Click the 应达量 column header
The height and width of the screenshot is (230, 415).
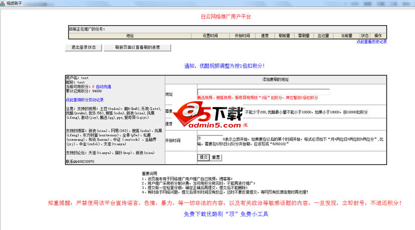(323, 36)
